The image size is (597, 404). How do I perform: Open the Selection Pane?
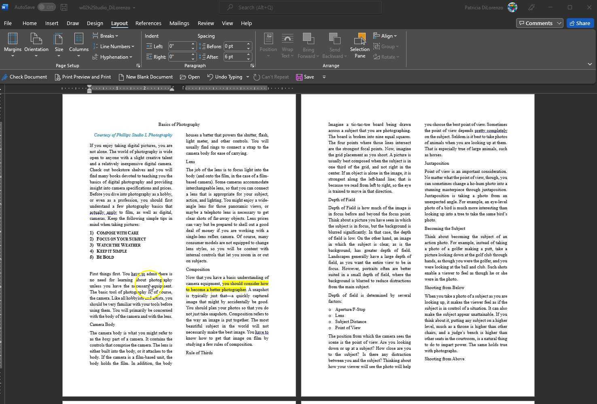tap(360, 45)
